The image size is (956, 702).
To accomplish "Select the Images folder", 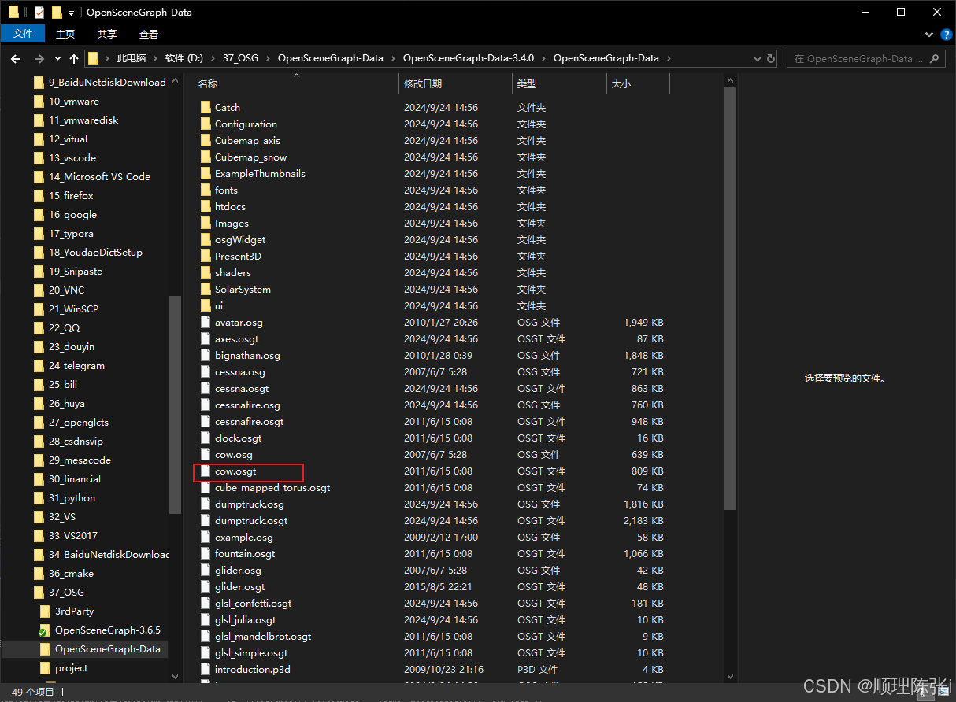I will click(x=232, y=223).
